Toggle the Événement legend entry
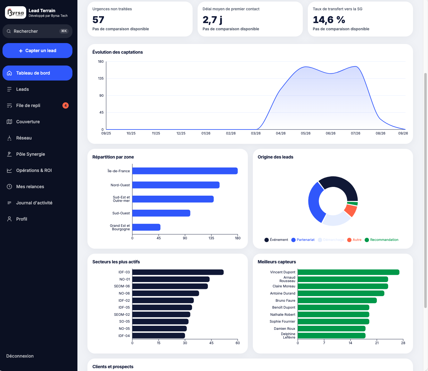428x371 pixels. (x=276, y=240)
